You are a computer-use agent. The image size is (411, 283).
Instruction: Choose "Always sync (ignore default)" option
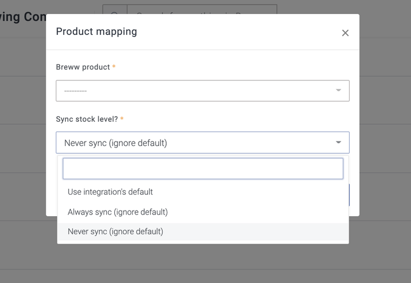click(118, 212)
